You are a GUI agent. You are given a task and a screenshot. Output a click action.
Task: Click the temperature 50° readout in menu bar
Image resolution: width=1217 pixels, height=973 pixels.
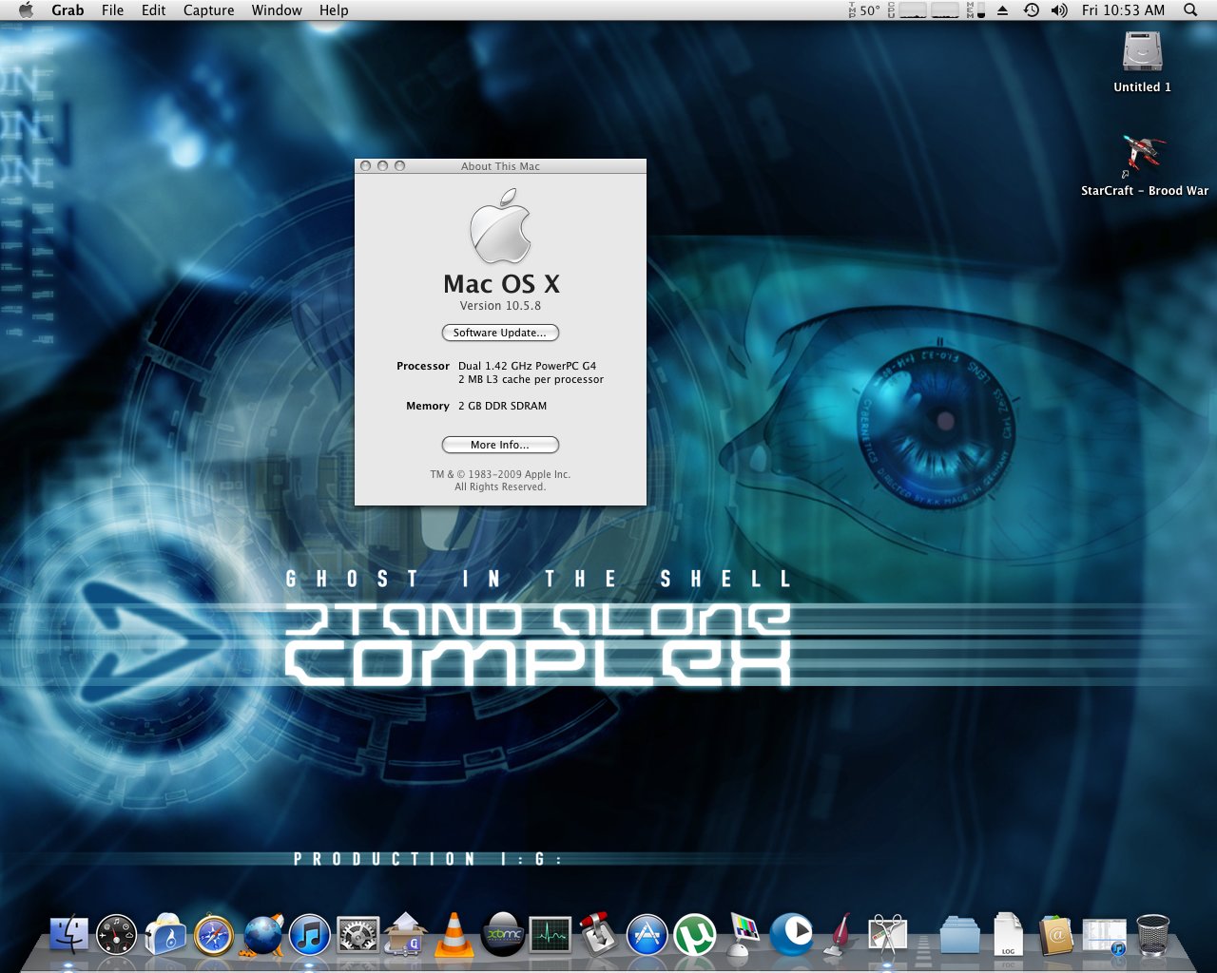tap(864, 10)
